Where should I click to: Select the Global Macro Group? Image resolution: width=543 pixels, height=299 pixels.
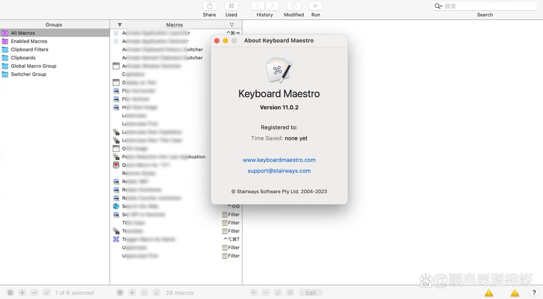tap(55, 66)
